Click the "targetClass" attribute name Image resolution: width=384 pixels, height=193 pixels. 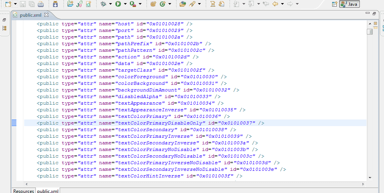(x=135, y=70)
